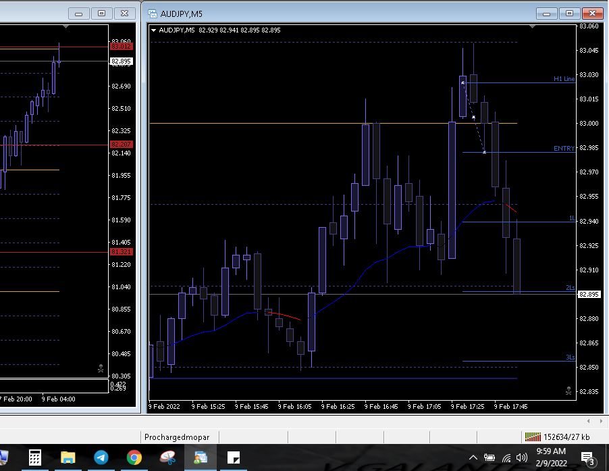Open File Explorer from the taskbar
Viewport: 609px width, 471px height.
pyautogui.click(x=68, y=458)
